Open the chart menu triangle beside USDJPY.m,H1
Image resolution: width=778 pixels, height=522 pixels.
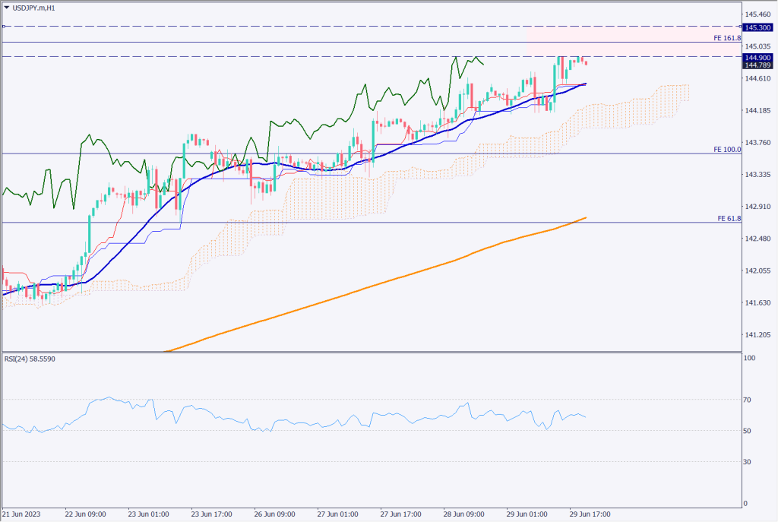coord(6,8)
